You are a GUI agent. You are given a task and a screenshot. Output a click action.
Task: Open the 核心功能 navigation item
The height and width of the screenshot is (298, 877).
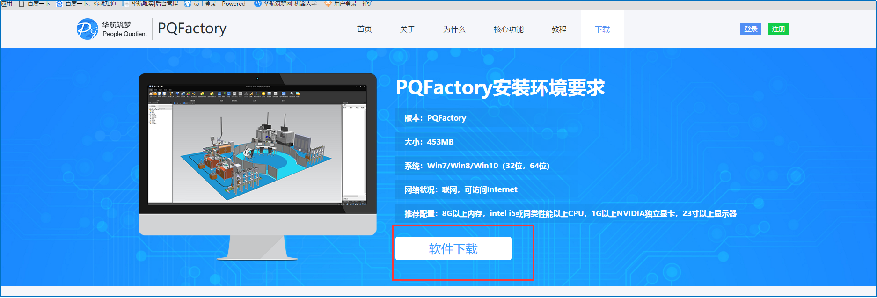point(509,29)
